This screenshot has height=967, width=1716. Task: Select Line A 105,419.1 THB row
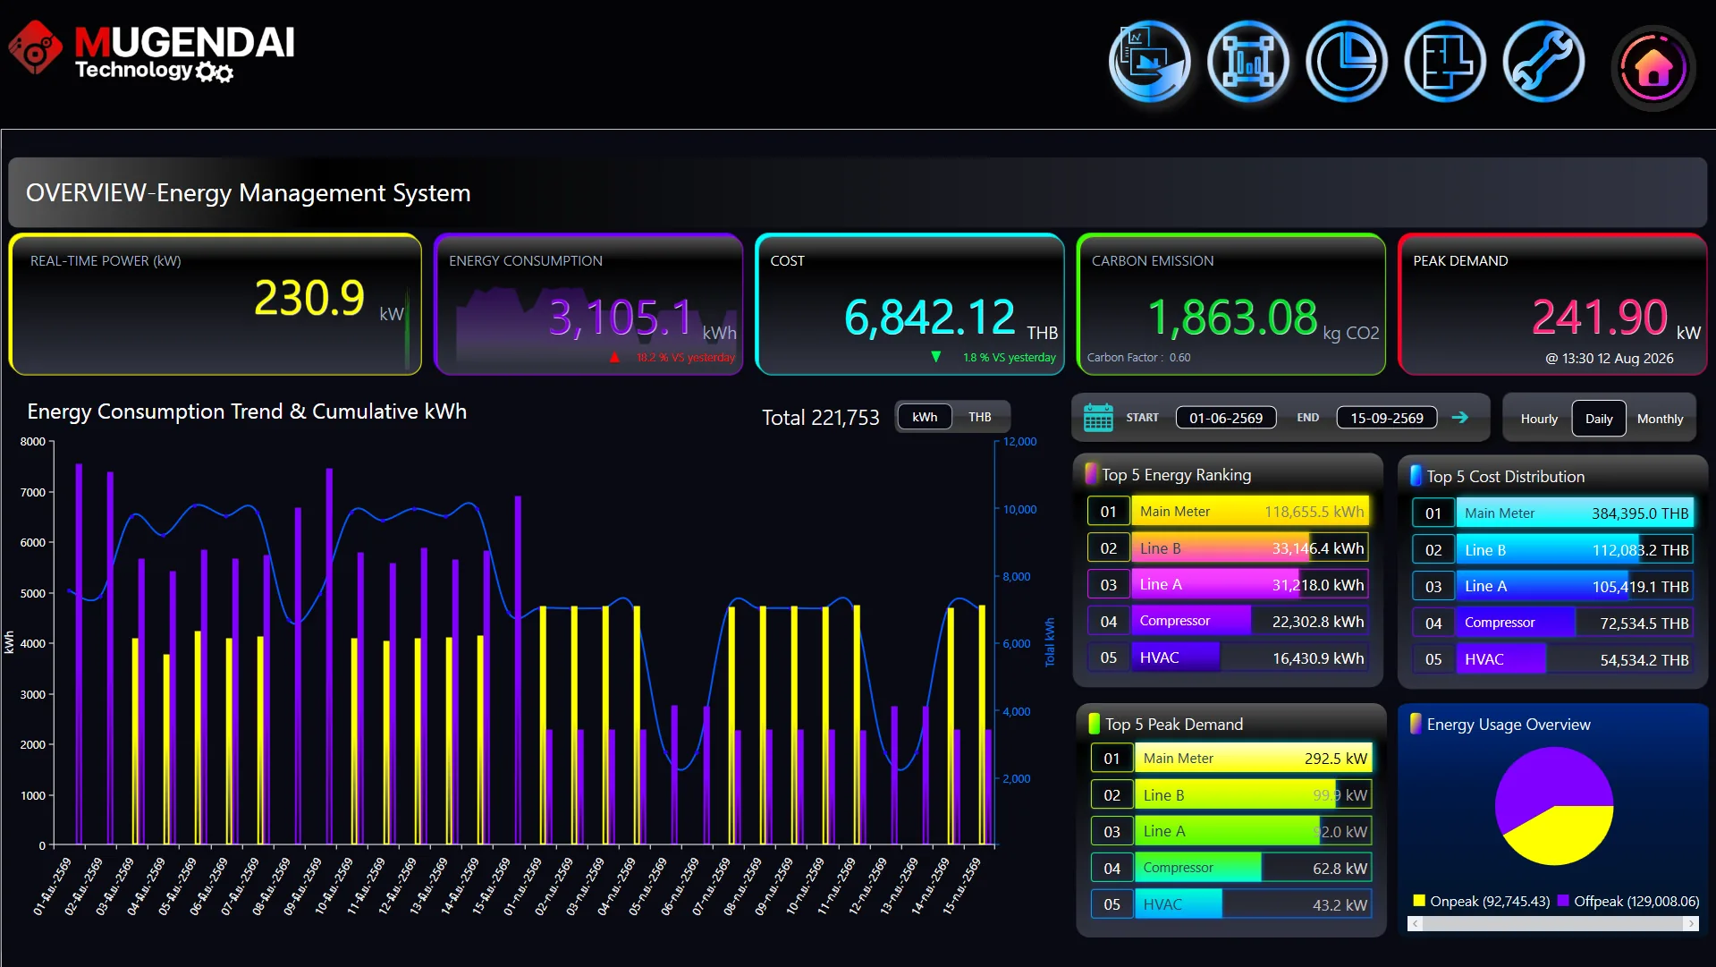click(x=1552, y=587)
